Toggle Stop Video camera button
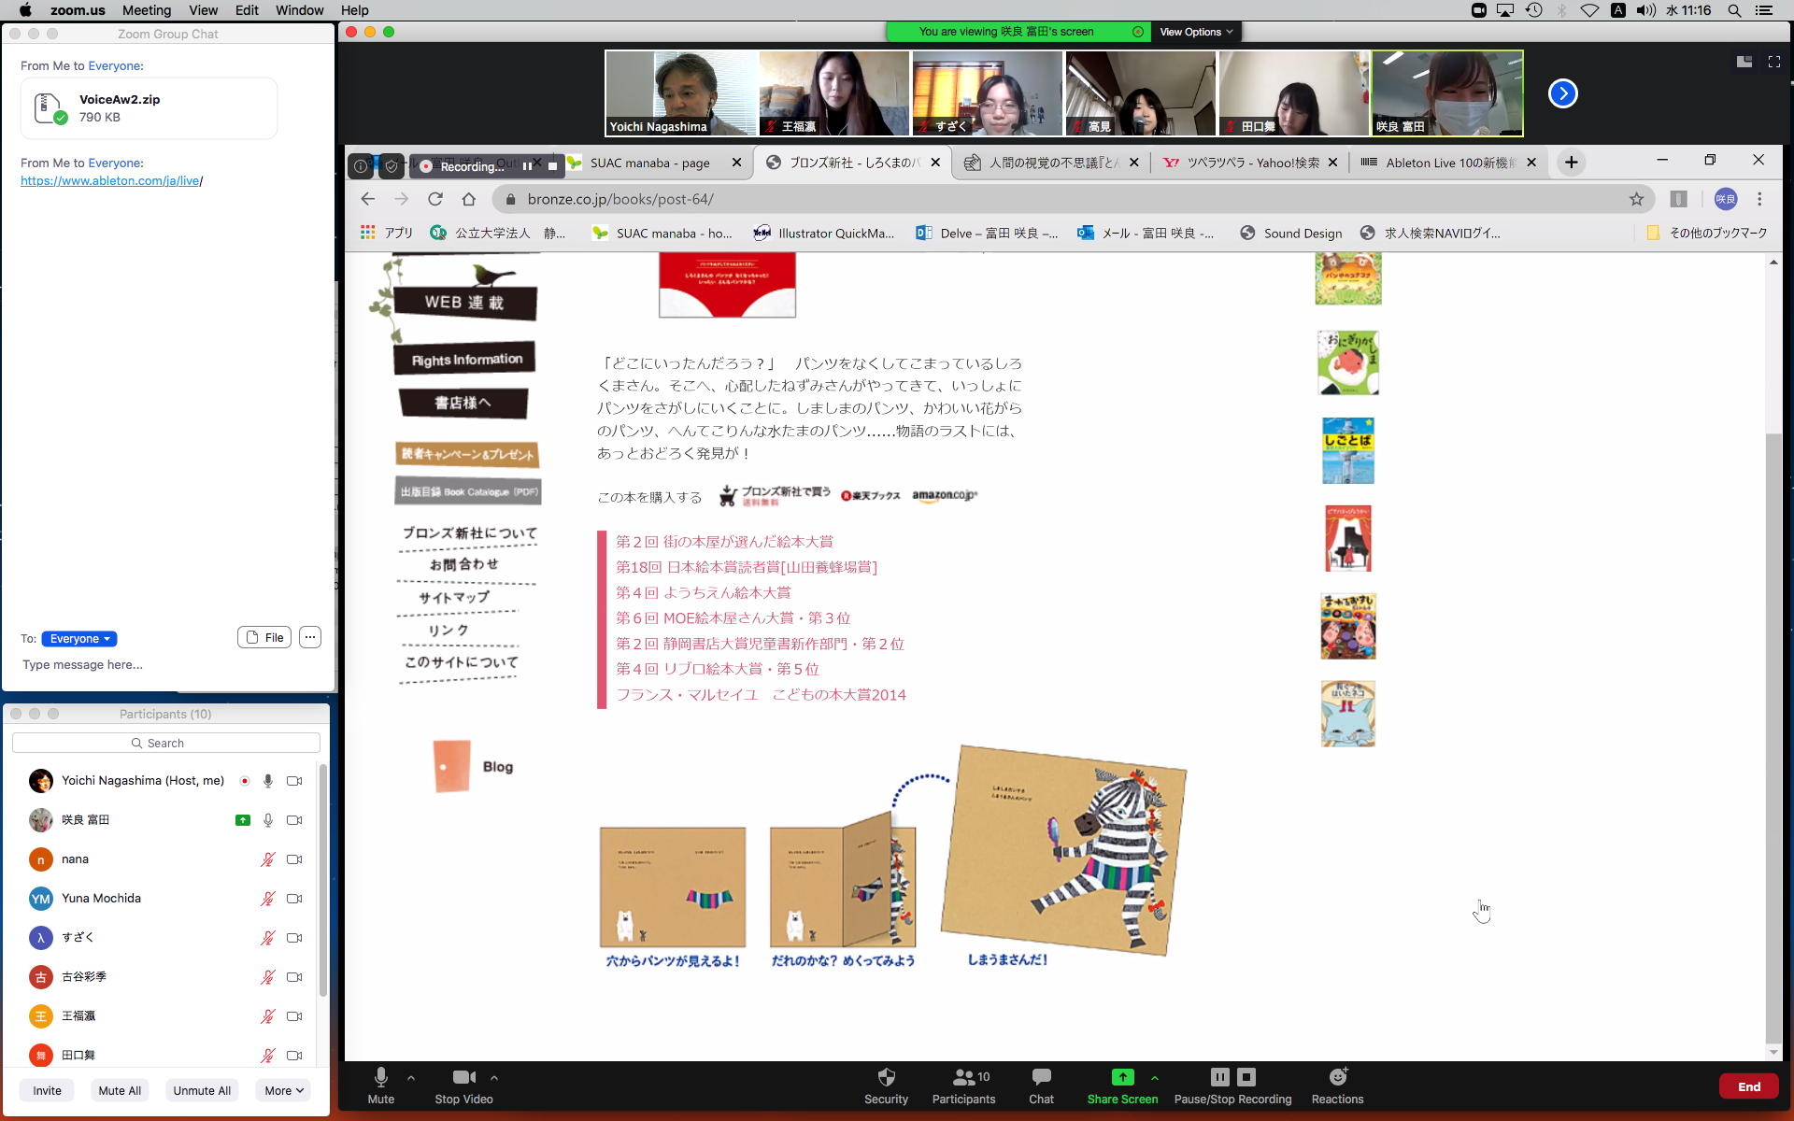 463,1078
